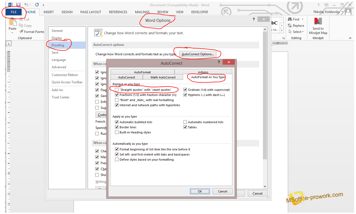Viewport: 356px width, 214px height.
Task: Toggle the Tables checkbox
Action: point(185,127)
